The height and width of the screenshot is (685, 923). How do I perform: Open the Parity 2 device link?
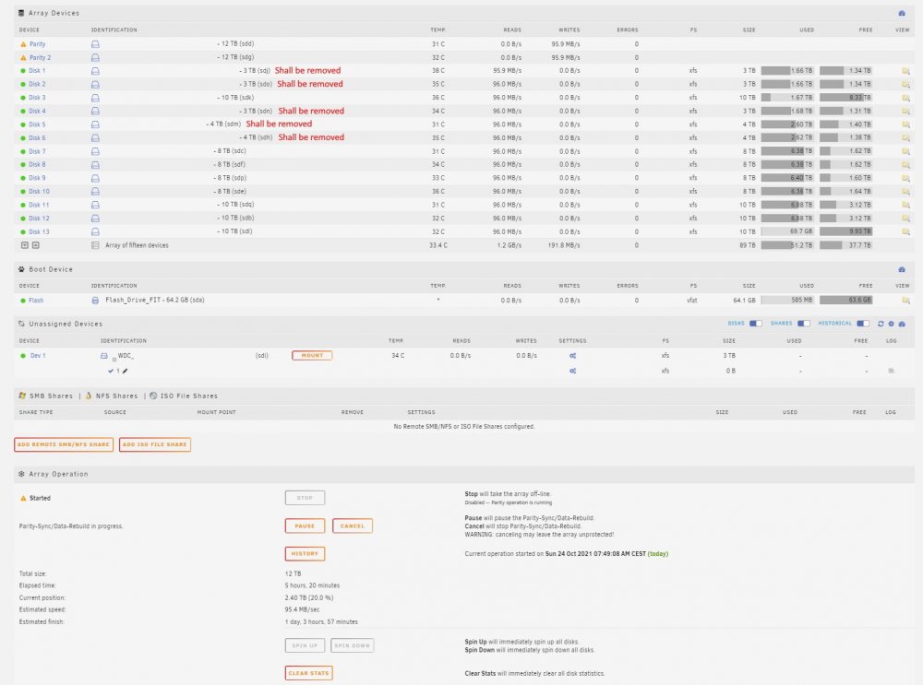[x=40, y=58]
